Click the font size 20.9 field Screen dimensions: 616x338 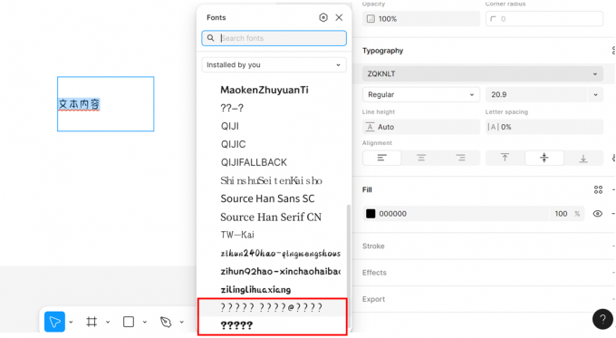pos(536,95)
